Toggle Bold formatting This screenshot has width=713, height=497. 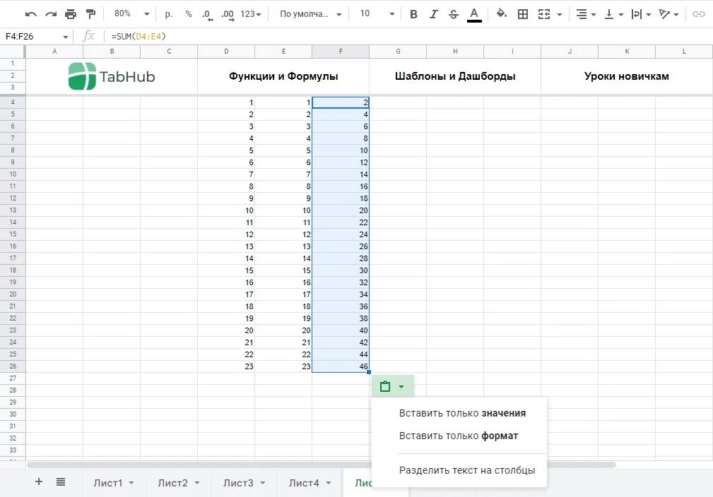(x=413, y=14)
